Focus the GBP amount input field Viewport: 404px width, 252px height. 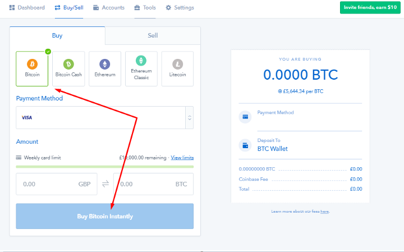[x=57, y=184]
